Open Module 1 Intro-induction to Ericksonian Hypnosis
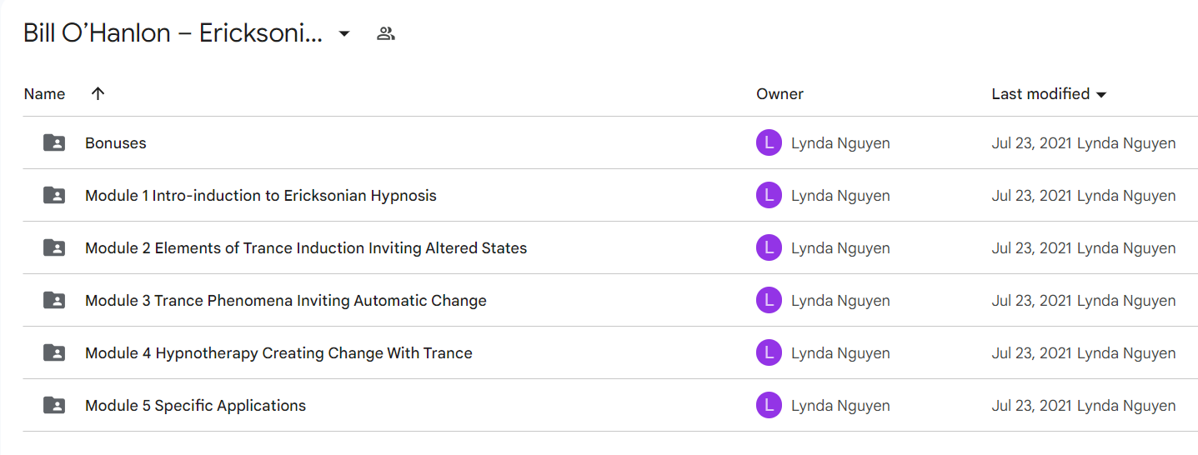This screenshot has height=455, width=1198. pyautogui.click(x=261, y=196)
